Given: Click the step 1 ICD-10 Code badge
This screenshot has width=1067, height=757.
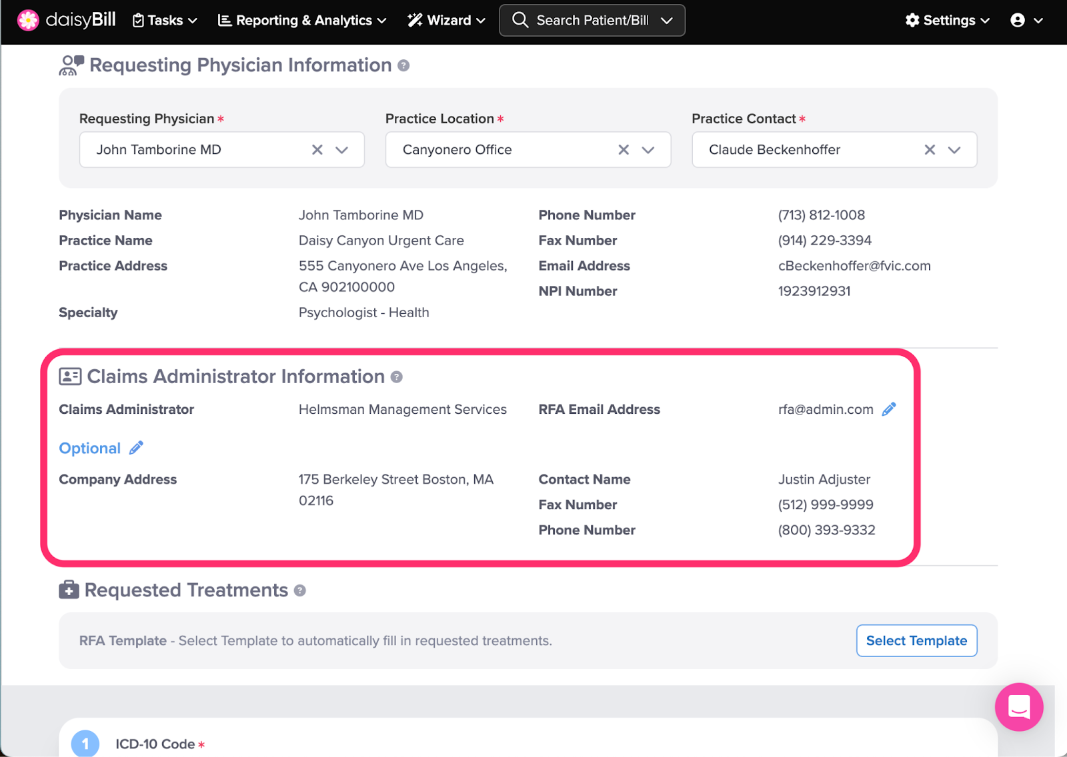Looking at the screenshot, I should [x=85, y=744].
